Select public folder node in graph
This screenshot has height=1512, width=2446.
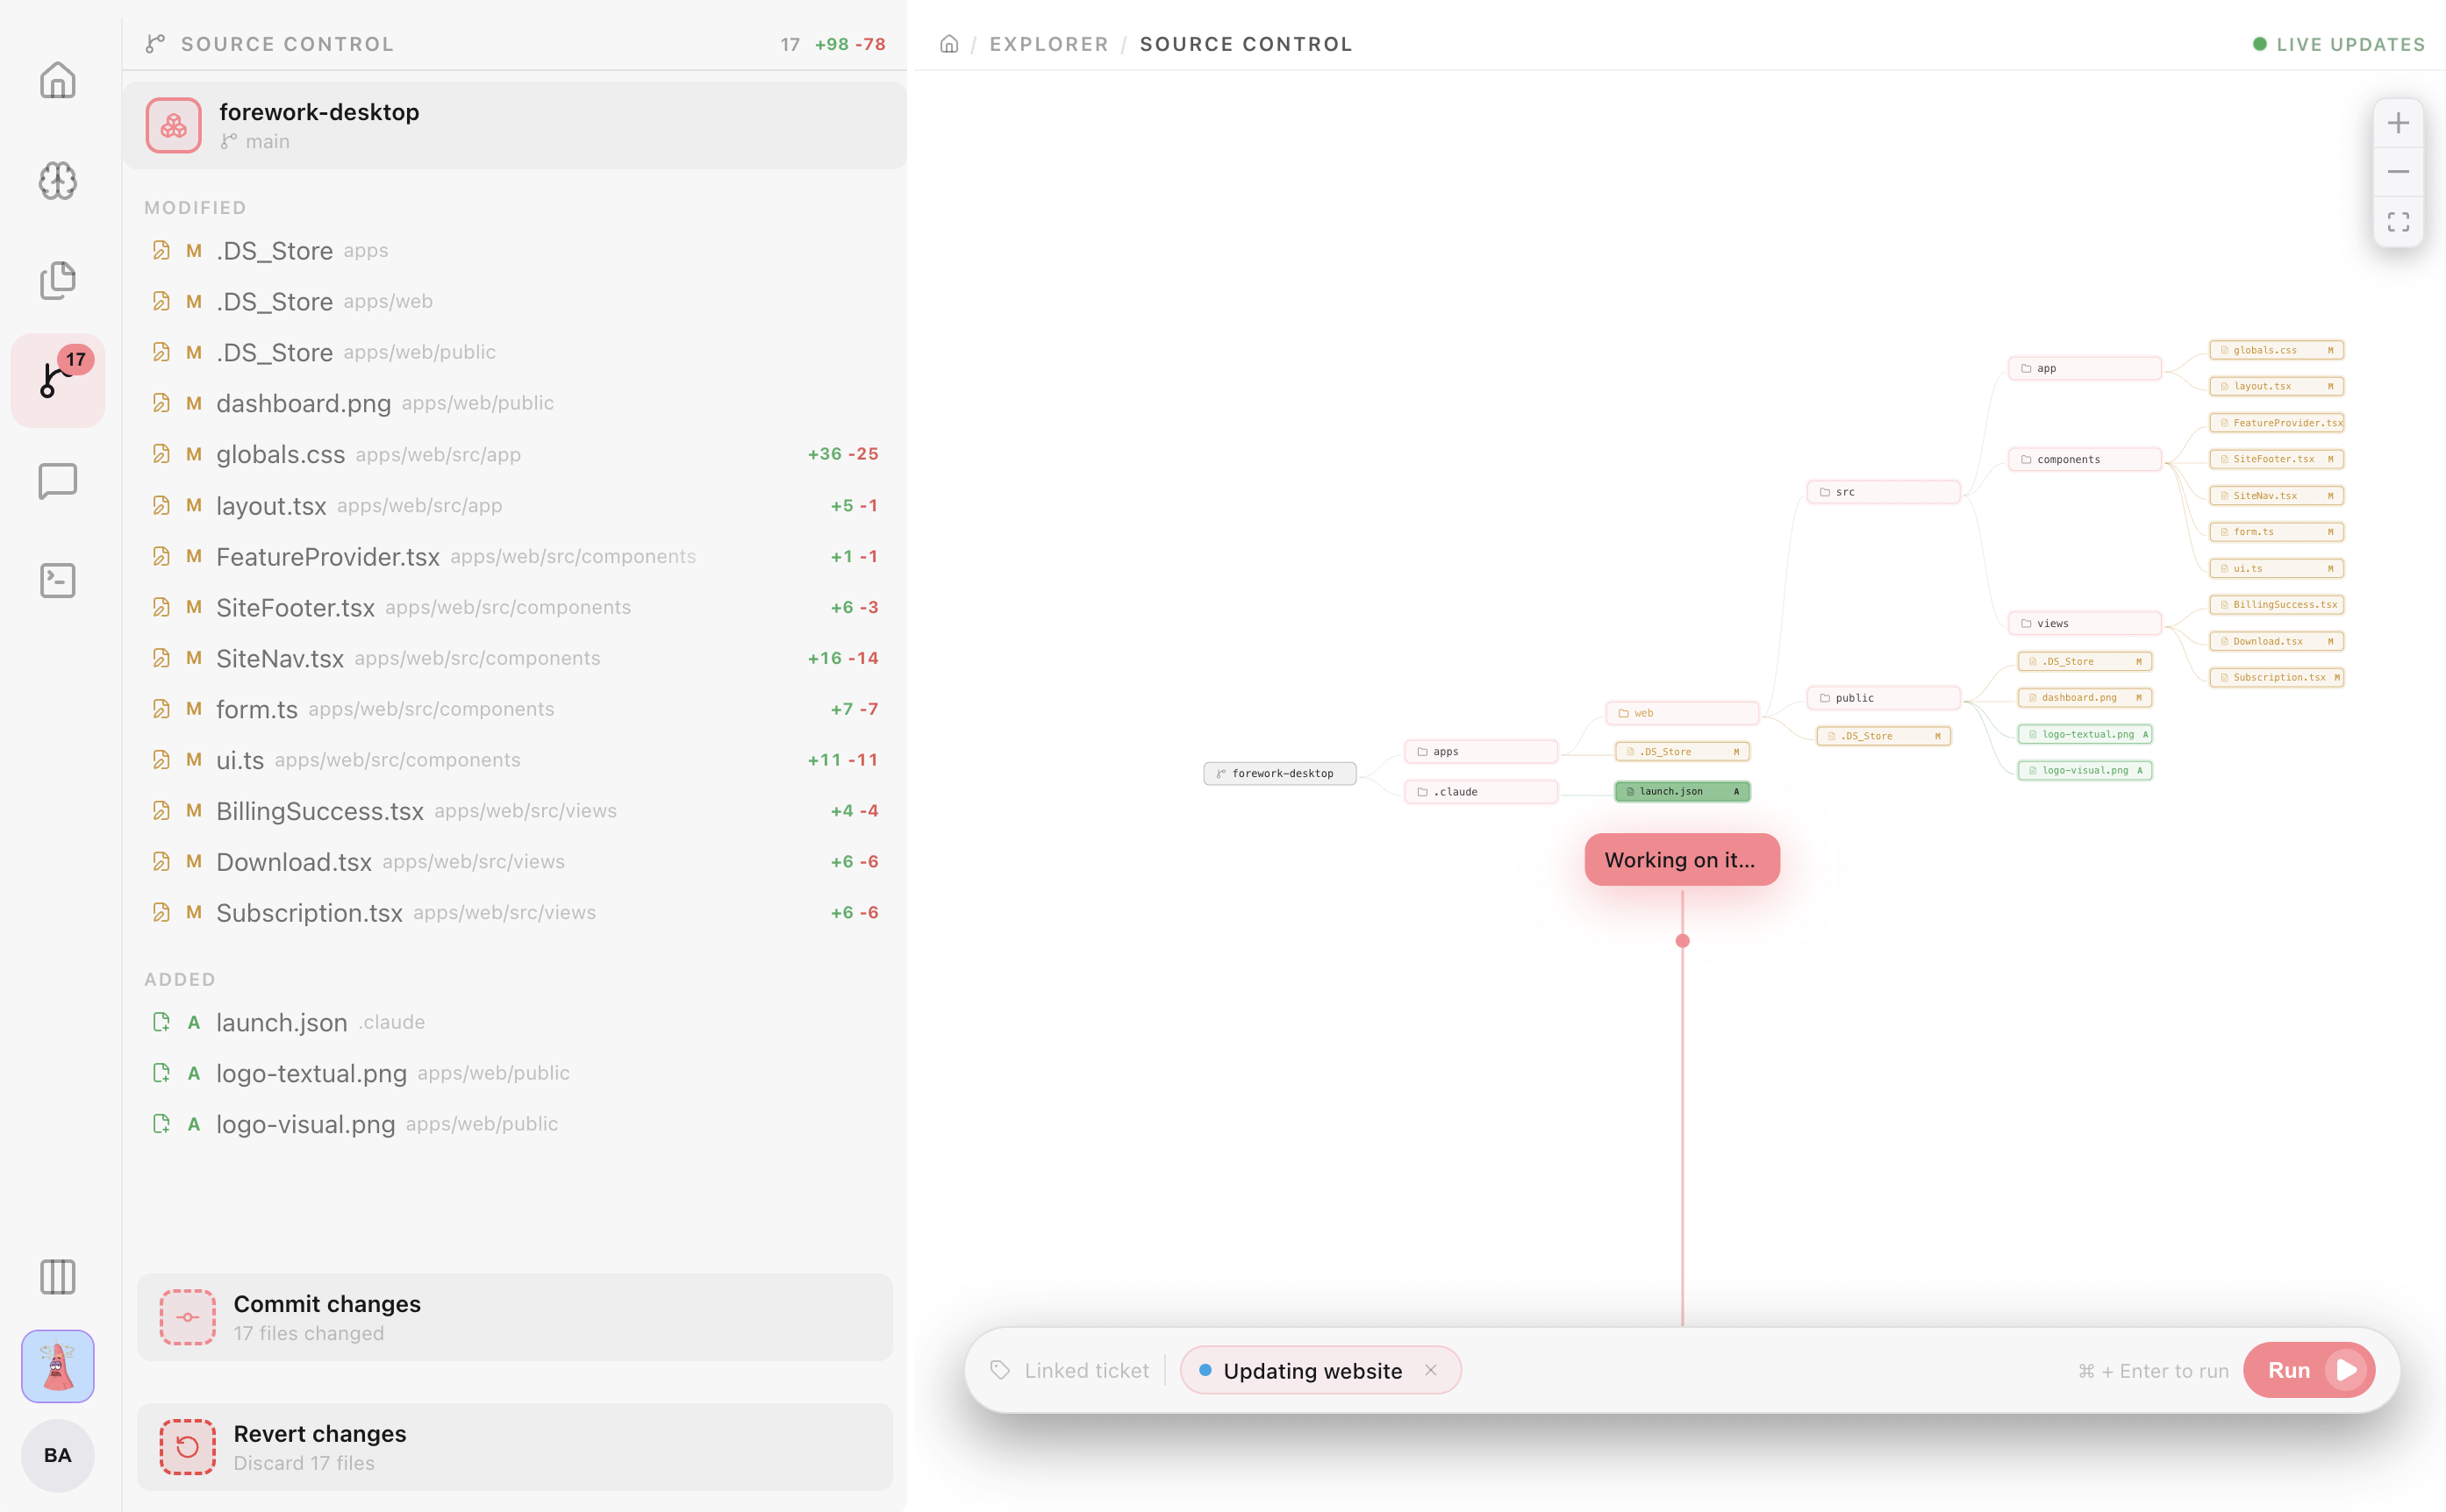pos(1883,698)
